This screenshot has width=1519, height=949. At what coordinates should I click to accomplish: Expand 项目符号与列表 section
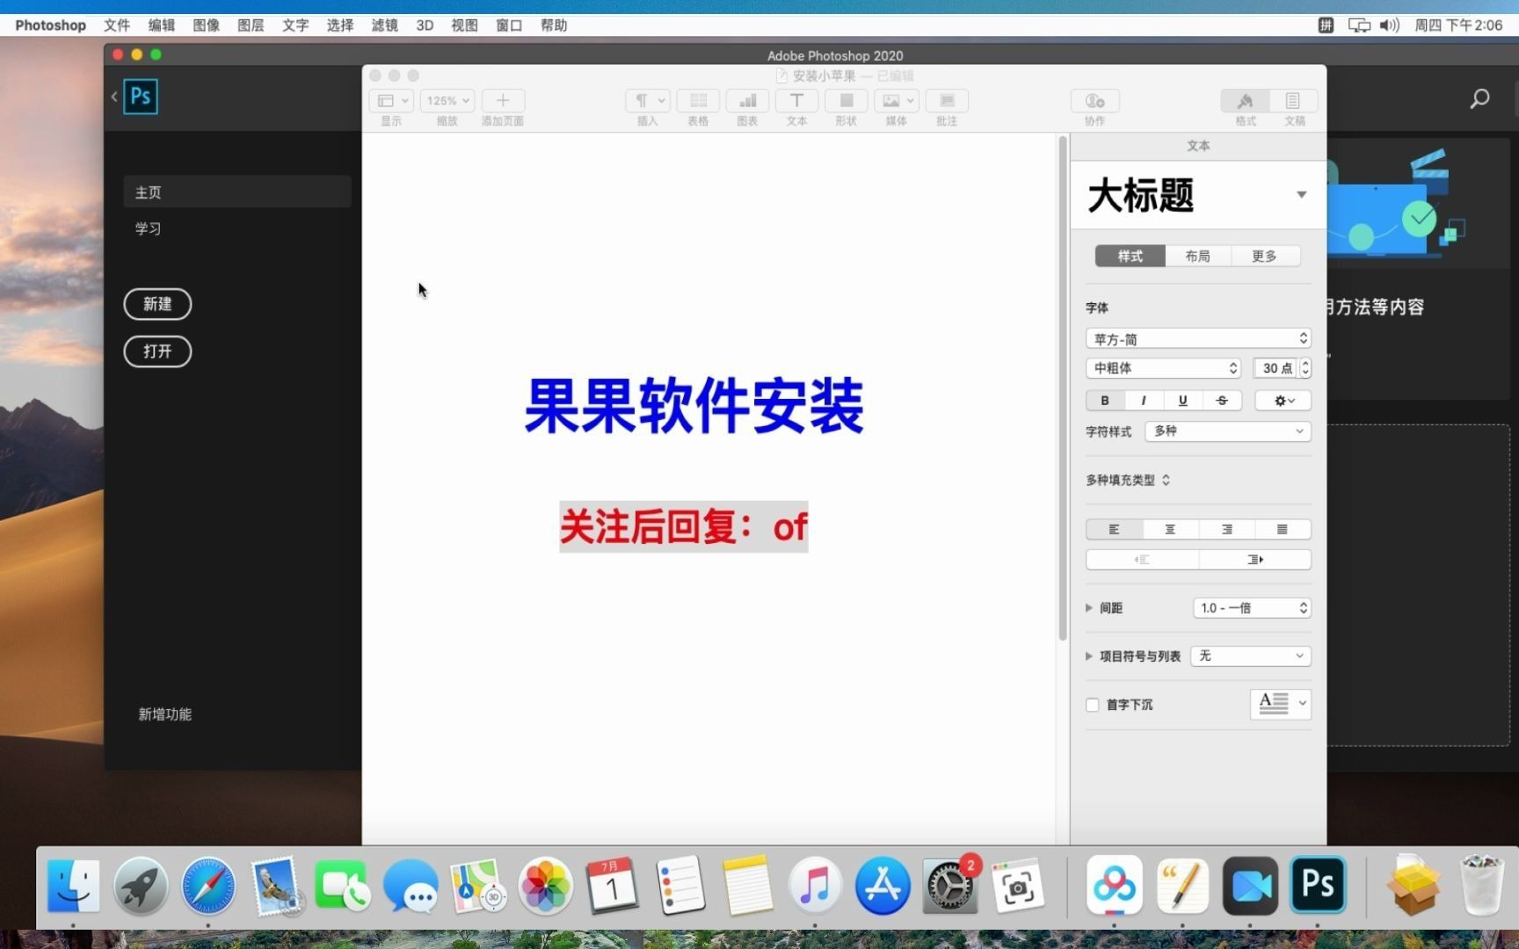tap(1089, 656)
